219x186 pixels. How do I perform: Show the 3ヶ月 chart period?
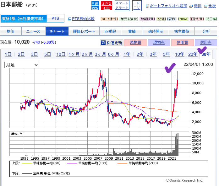[x=101, y=54]
